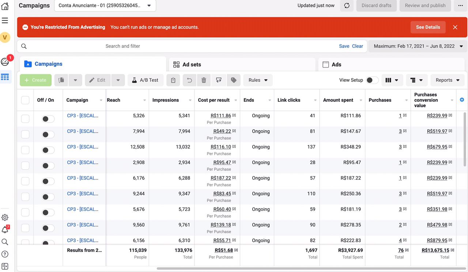
Task: Click the Save filter link
Action: 344,46
